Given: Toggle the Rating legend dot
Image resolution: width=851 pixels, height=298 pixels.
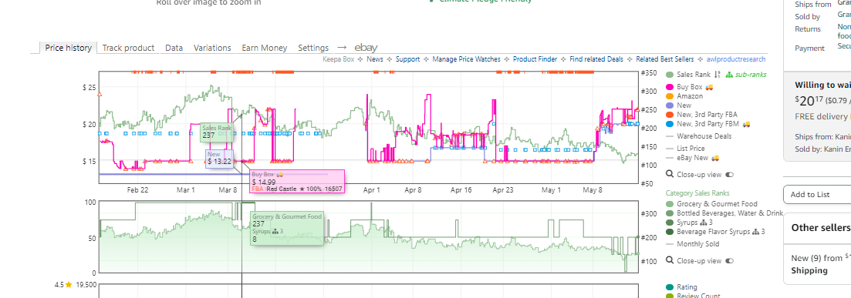Looking at the screenshot, I should (x=669, y=287).
